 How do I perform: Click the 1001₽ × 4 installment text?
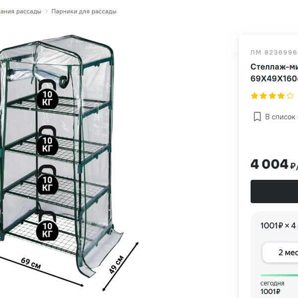coord(278,225)
